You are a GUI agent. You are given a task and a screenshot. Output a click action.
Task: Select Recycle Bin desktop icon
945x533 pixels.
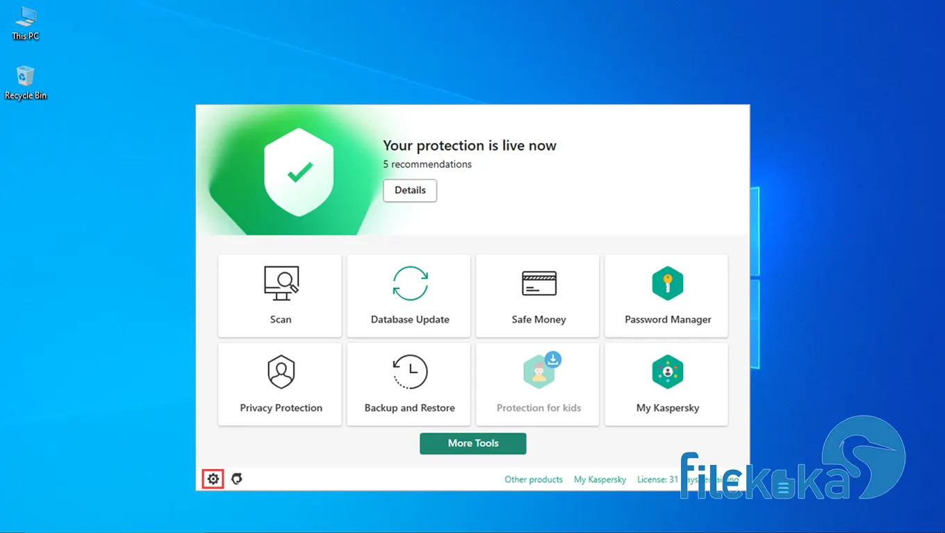click(26, 83)
